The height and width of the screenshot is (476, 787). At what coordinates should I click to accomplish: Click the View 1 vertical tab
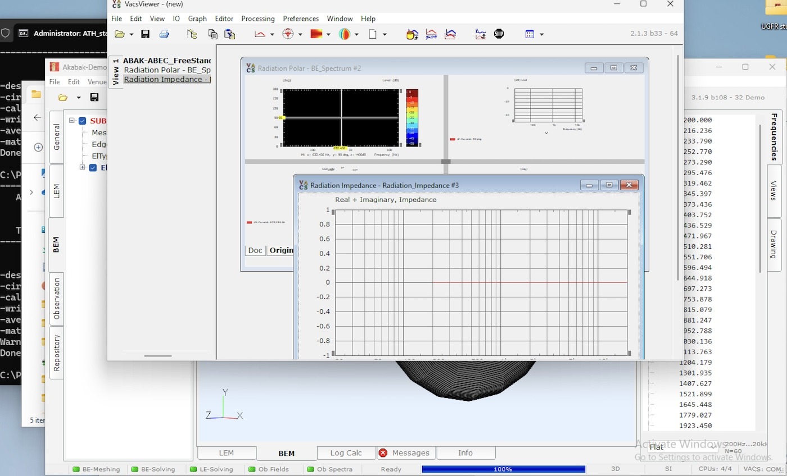115,71
